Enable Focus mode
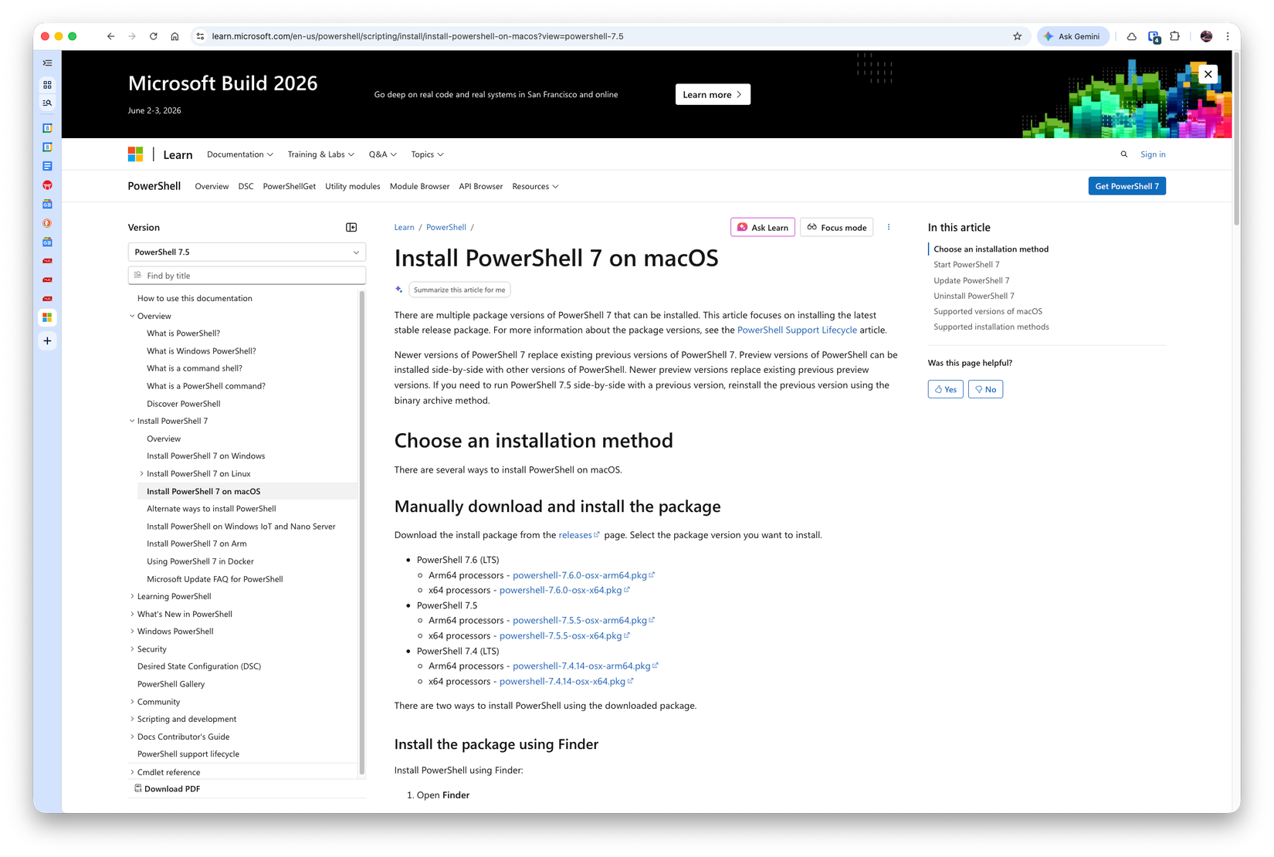 coord(836,227)
